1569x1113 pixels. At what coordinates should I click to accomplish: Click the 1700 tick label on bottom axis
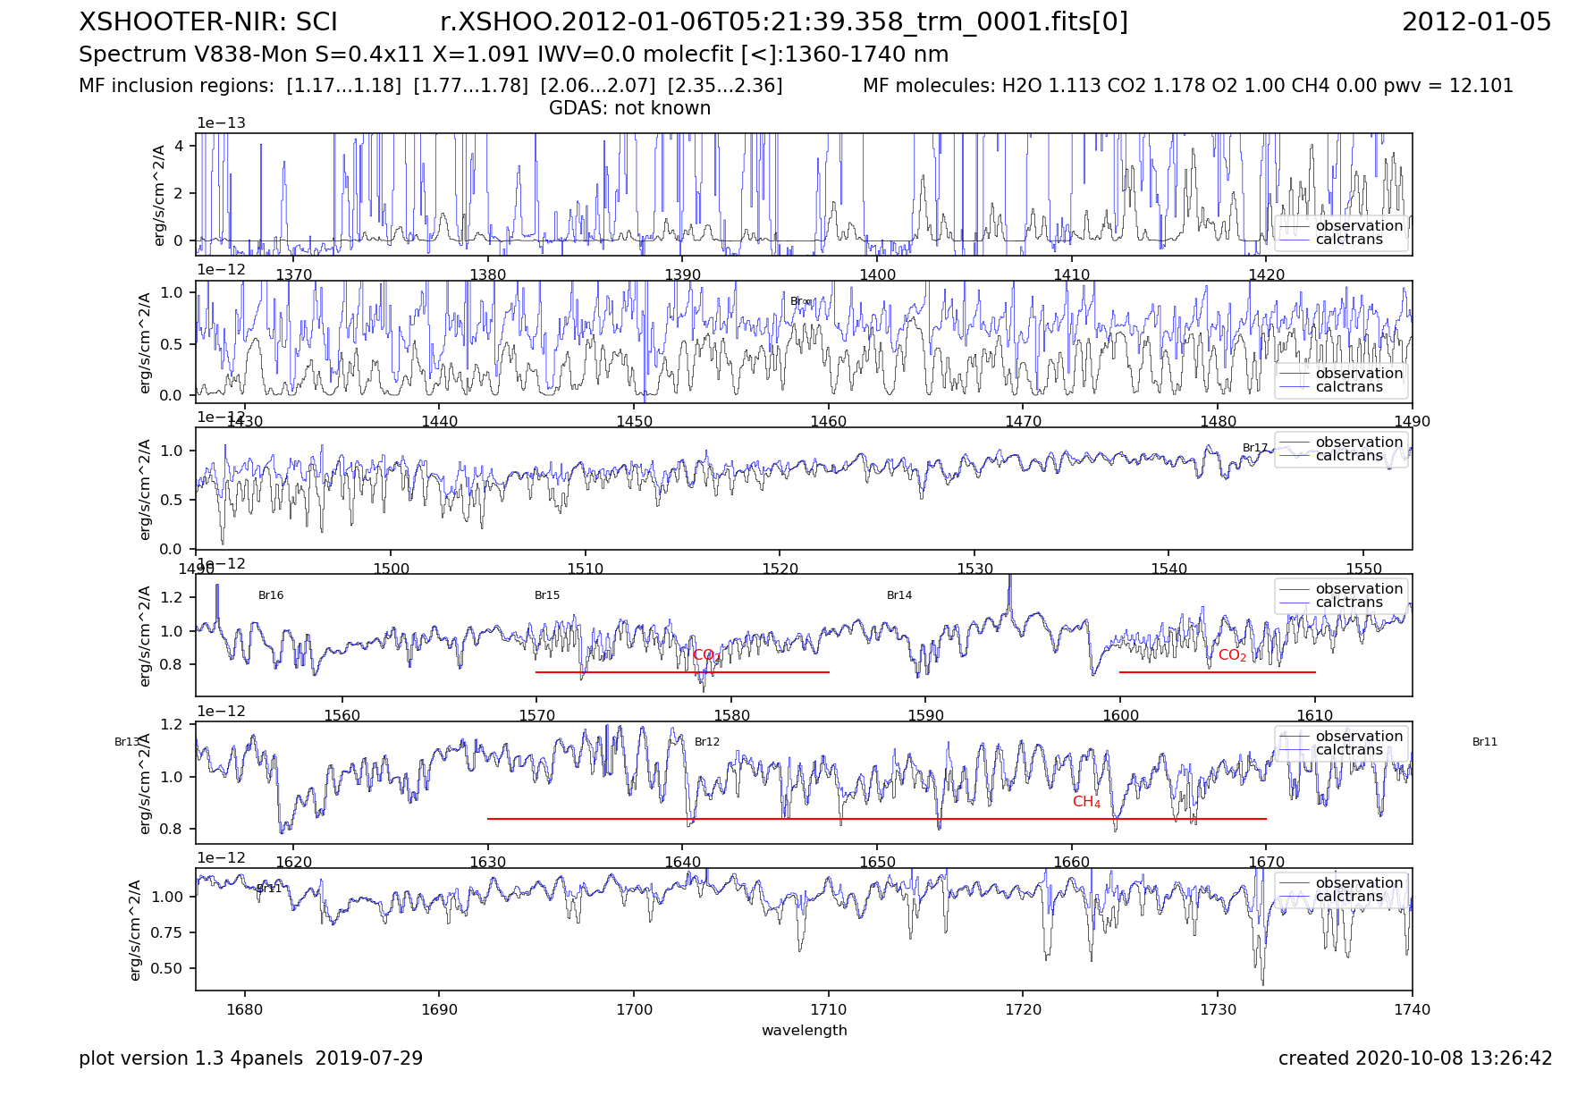coord(634,1009)
